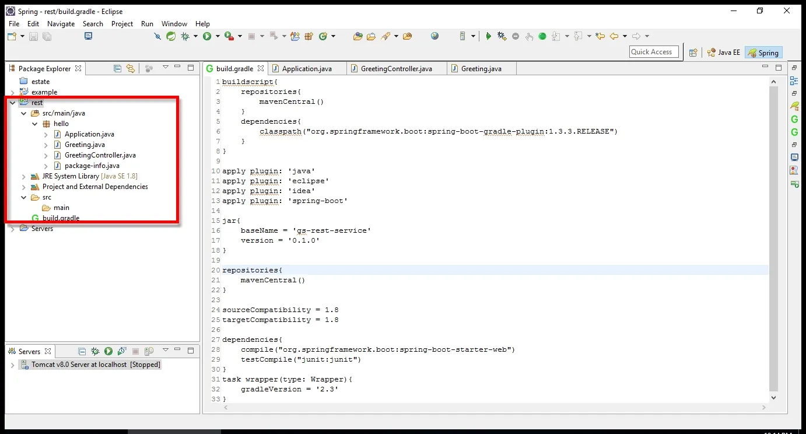This screenshot has width=806, height=434.
Task: Switch to the Java EE perspective
Action: click(x=723, y=52)
